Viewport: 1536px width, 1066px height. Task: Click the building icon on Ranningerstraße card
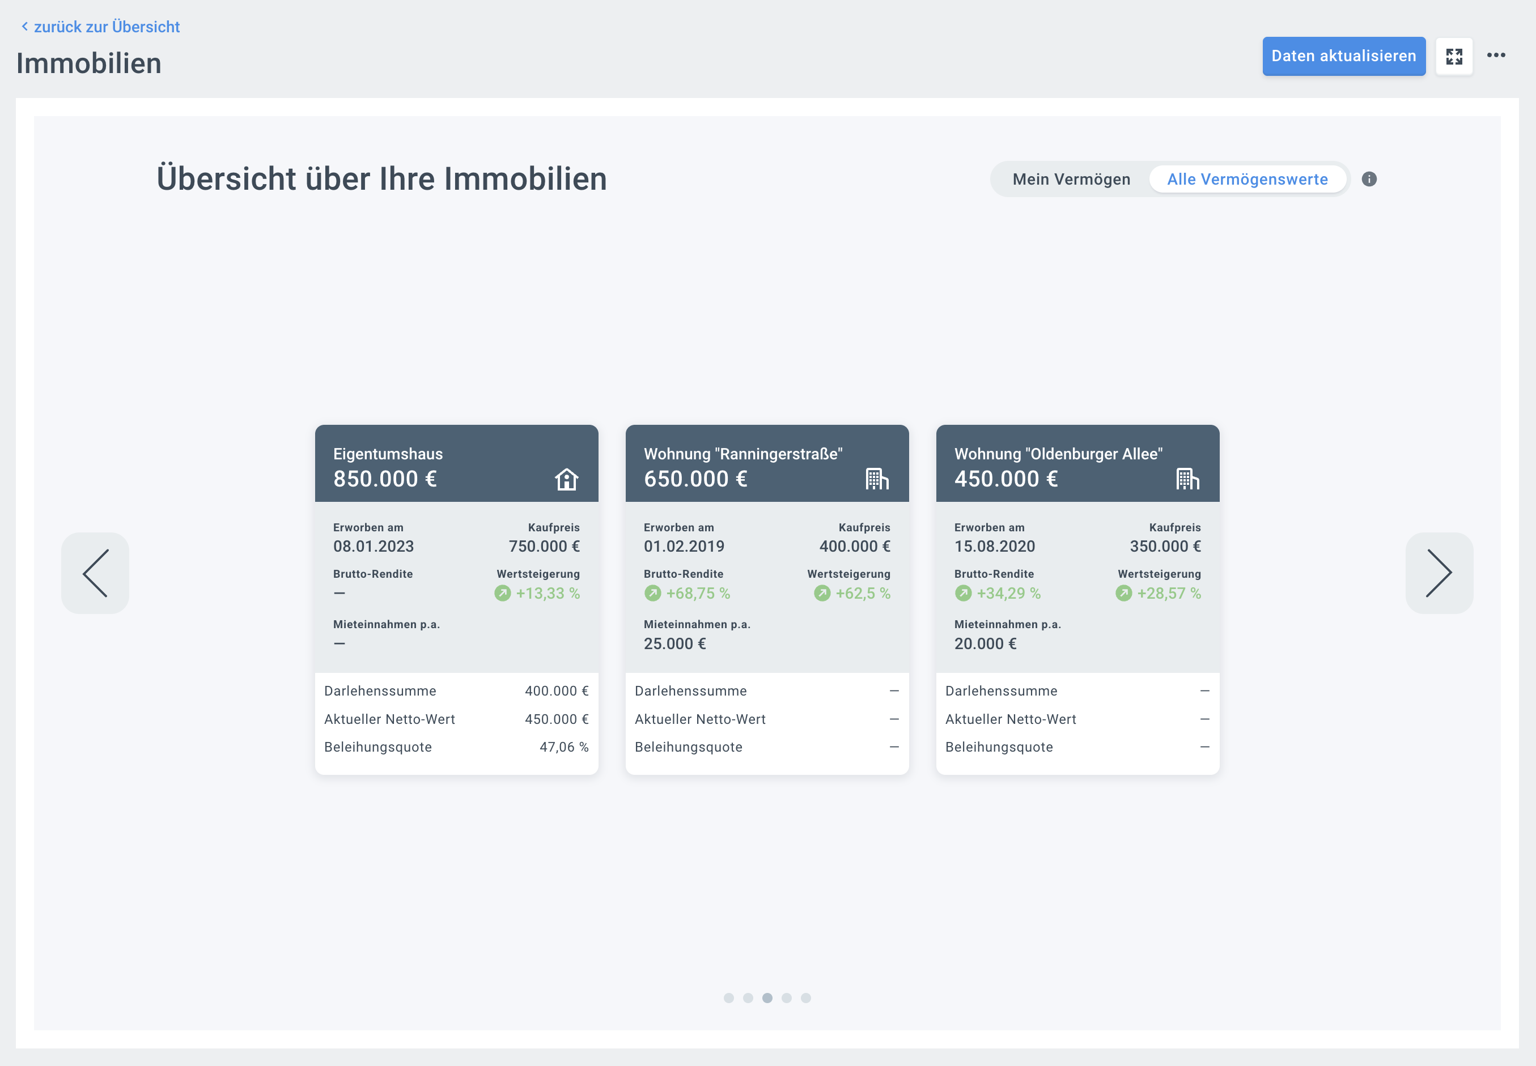tap(877, 479)
